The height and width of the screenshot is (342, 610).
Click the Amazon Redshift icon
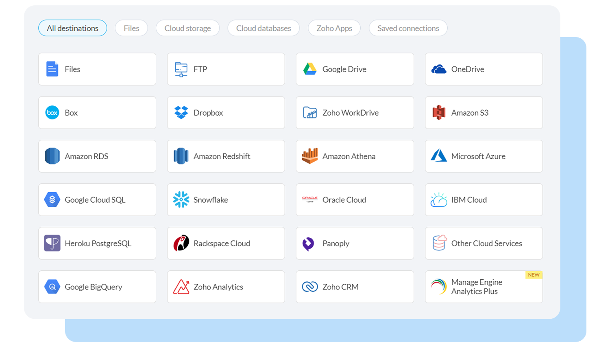(181, 156)
